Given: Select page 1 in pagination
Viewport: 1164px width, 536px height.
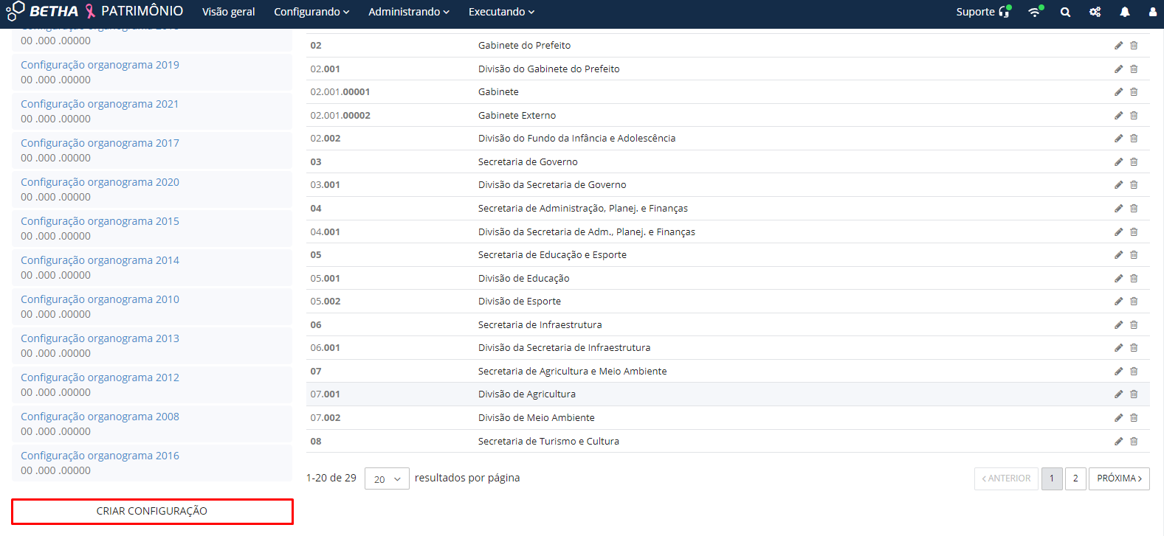Looking at the screenshot, I should click(1052, 478).
